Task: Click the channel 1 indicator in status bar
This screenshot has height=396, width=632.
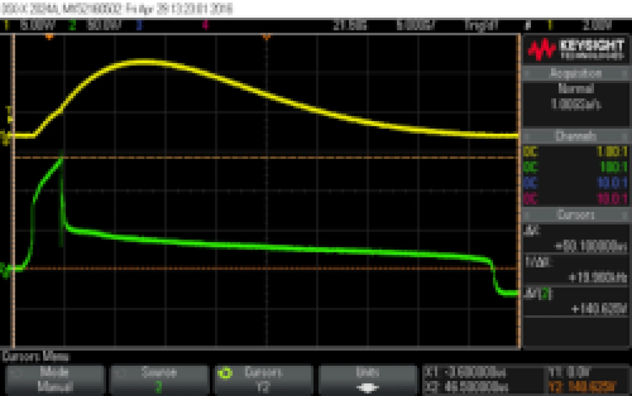Action: coord(7,25)
